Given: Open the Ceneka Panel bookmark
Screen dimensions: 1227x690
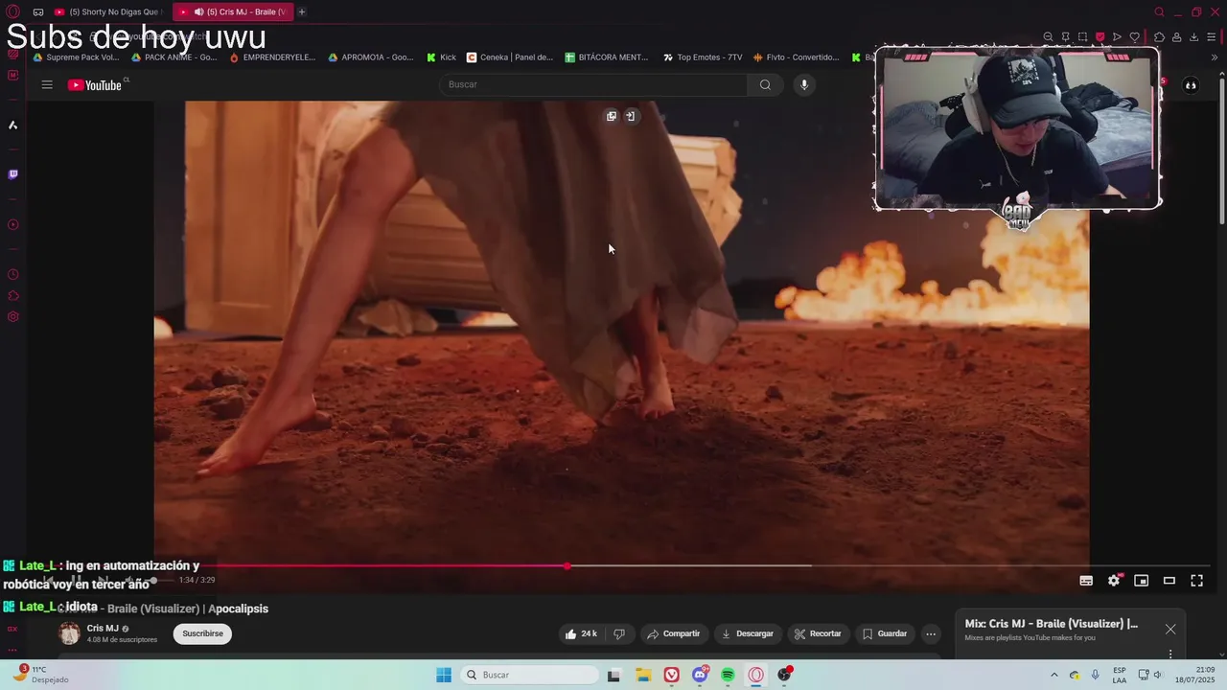Looking at the screenshot, I should click(509, 57).
